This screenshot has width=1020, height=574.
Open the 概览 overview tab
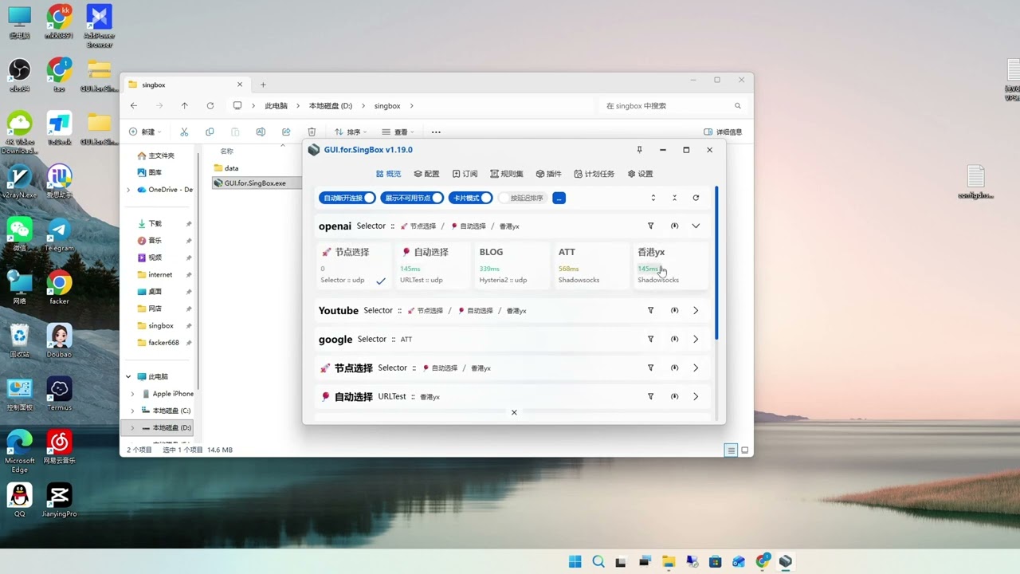click(x=388, y=174)
